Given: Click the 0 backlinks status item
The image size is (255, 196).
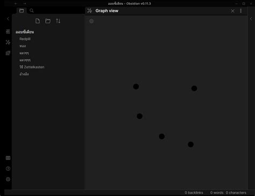Looking at the screenshot, I should click(194, 193).
